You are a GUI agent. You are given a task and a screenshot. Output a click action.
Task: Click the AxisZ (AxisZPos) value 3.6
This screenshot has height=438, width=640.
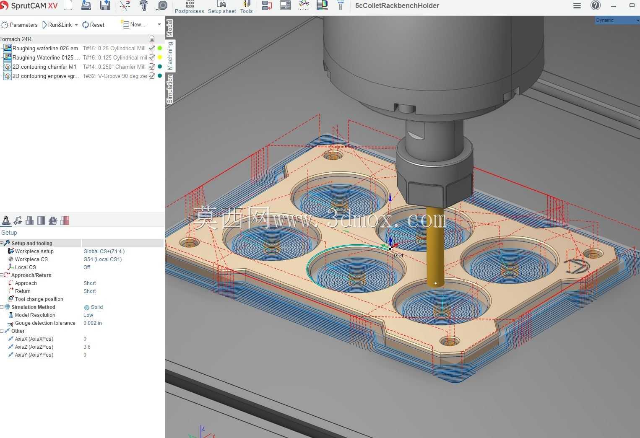point(87,347)
